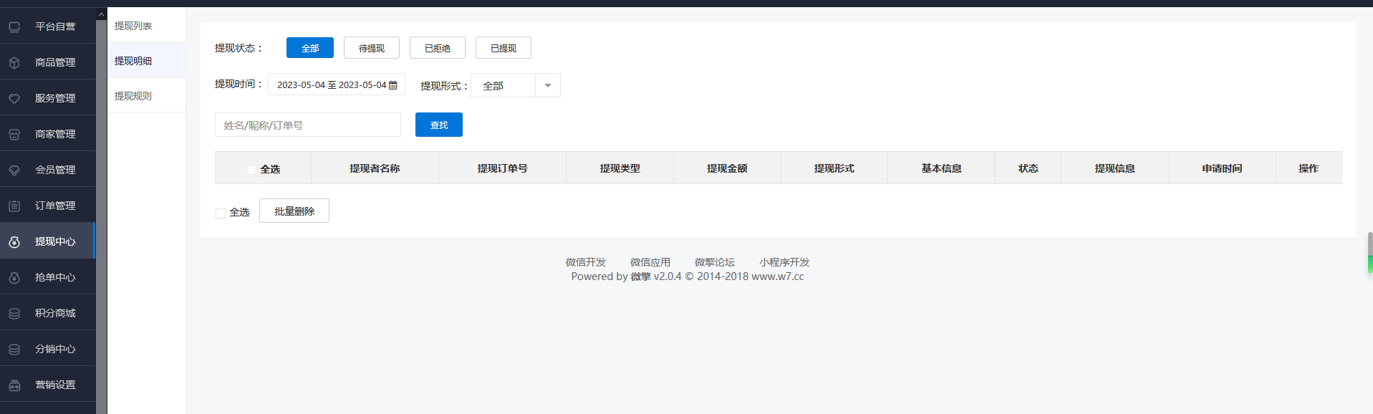Click the 商家管理 shop icon
This screenshot has width=1373, height=414.
(x=14, y=134)
